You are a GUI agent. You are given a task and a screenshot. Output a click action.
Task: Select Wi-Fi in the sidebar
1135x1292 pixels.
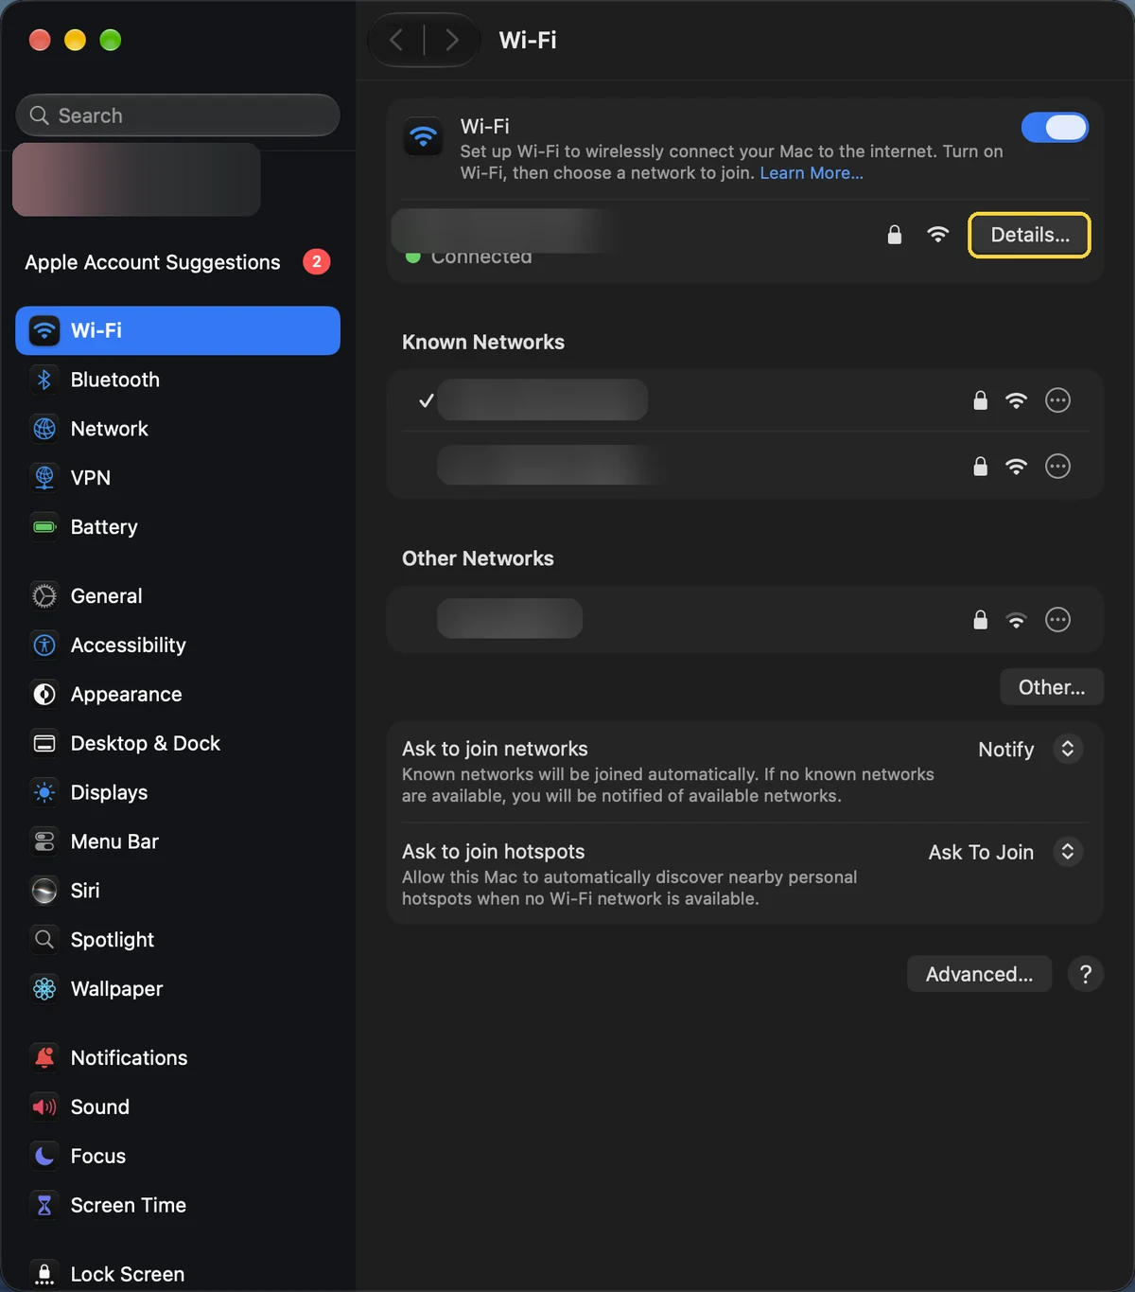[178, 330]
